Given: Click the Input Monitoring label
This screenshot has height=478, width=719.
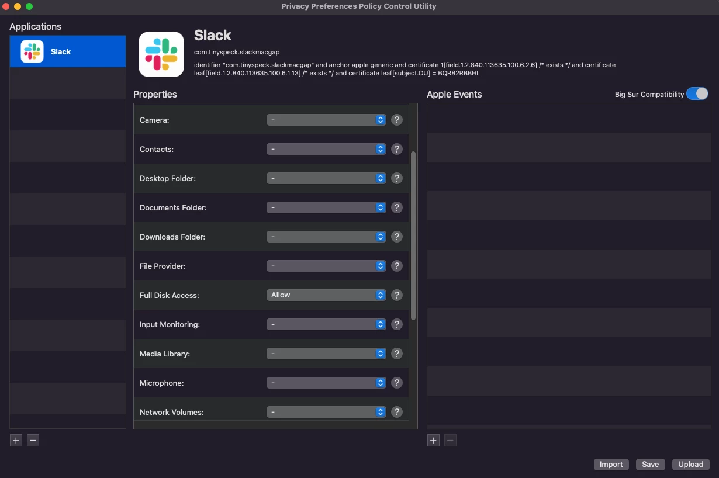Looking at the screenshot, I should [170, 324].
